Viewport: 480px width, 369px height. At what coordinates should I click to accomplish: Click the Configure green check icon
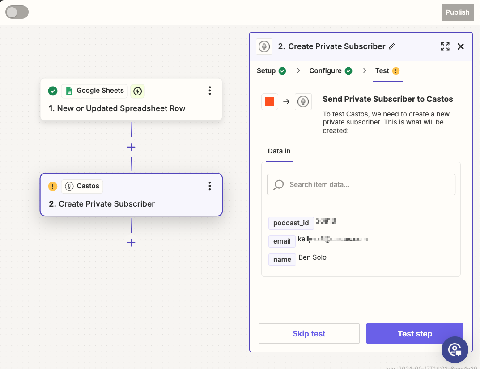pyautogui.click(x=348, y=71)
